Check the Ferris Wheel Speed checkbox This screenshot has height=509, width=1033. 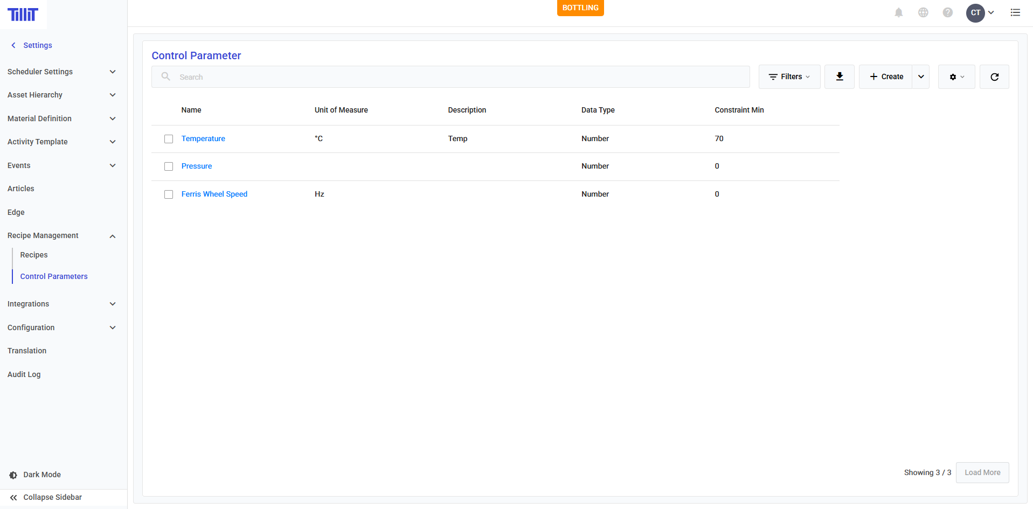169,194
